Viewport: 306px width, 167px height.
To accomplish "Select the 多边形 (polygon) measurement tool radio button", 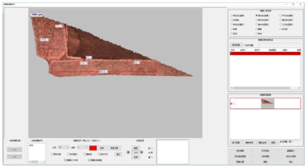I will coord(280,29).
